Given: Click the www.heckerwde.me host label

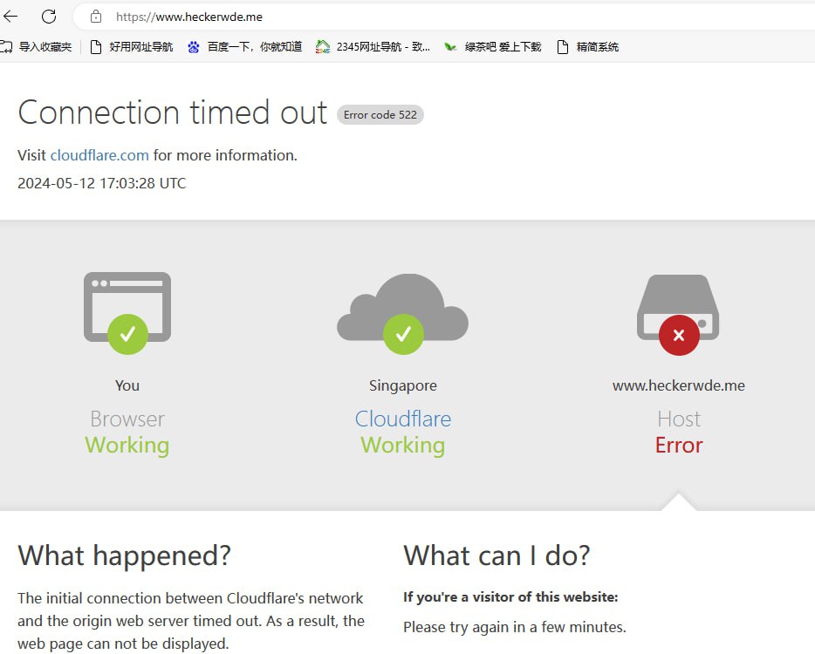Looking at the screenshot, I should pos(678,385).
